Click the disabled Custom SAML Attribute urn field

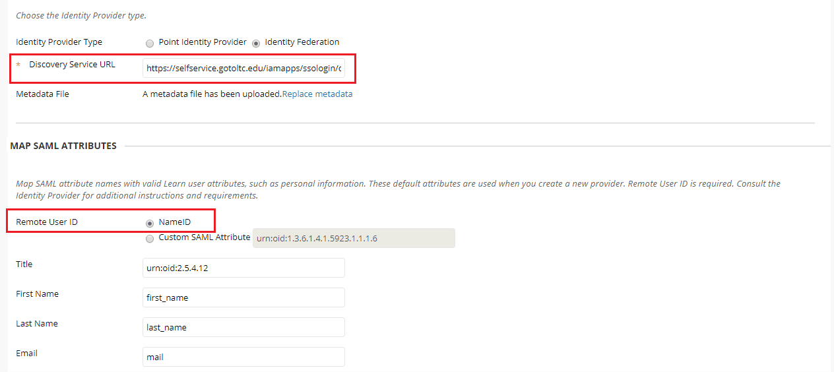(354, 238)
